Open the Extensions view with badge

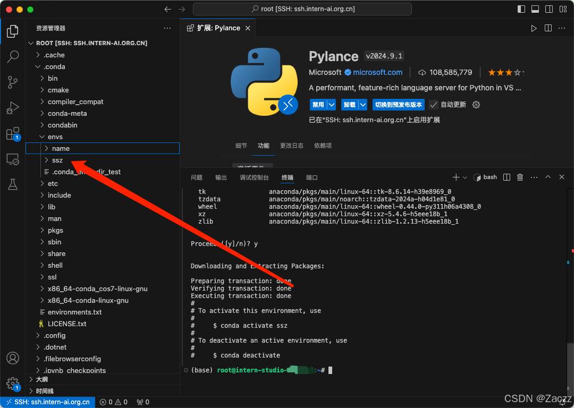(13, 134)
